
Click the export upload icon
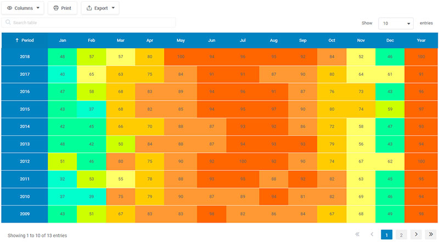tap(89, 8)
